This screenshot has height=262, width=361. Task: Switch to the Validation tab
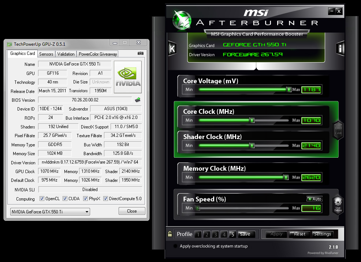(66, 54)
